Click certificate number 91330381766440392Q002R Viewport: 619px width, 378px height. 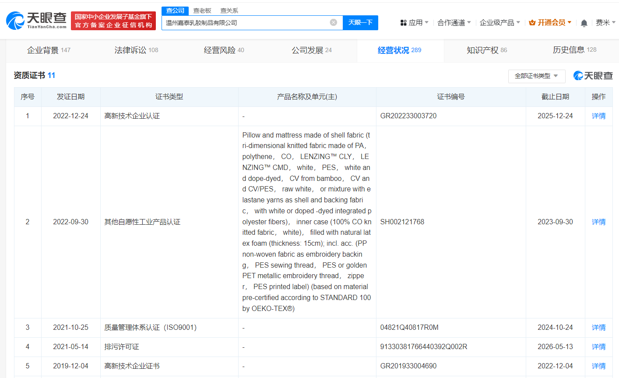(x=424, y=347)
